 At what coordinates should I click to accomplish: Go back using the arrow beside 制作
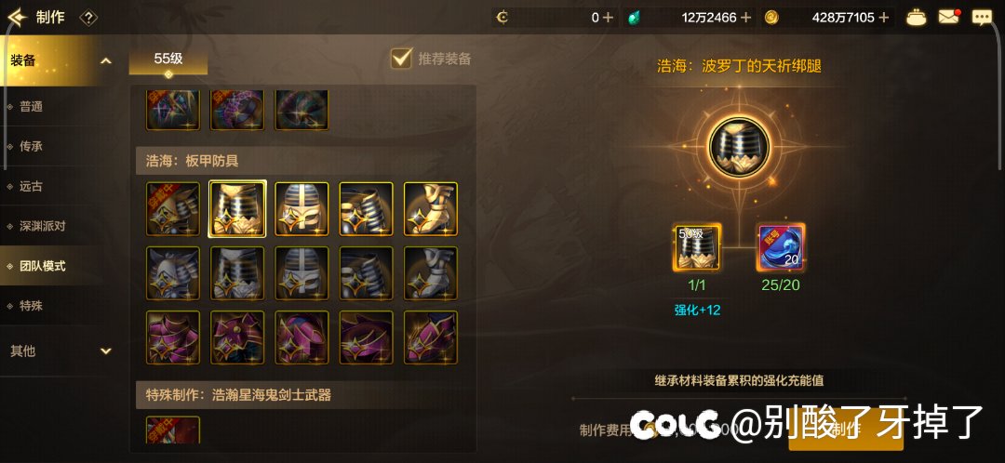(18, 18)
